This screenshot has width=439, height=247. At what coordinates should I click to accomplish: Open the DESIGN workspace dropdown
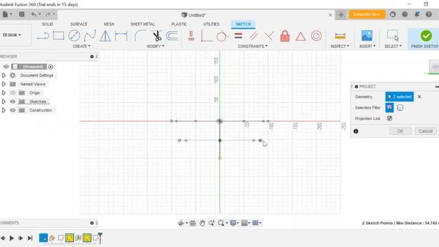coord(12,35)
